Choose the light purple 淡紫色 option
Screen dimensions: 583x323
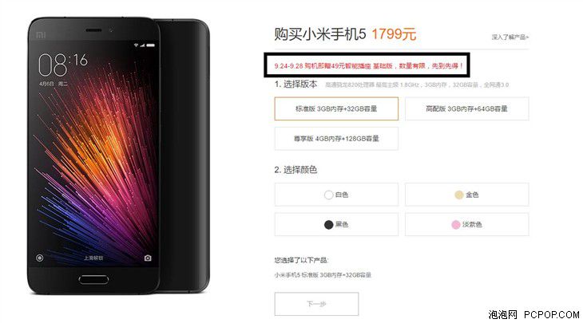tap(467, 225)
